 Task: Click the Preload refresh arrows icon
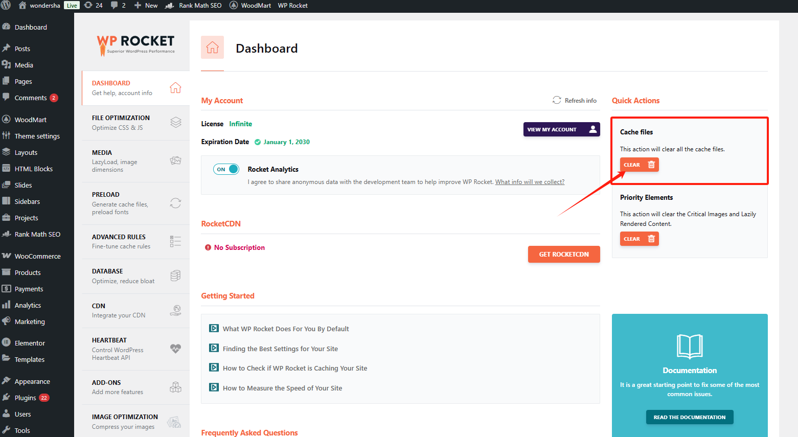175,203
